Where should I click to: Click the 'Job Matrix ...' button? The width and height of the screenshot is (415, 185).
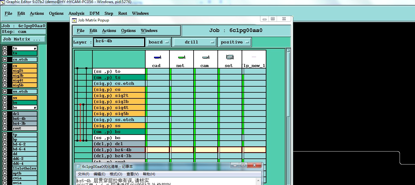(24, 39)
